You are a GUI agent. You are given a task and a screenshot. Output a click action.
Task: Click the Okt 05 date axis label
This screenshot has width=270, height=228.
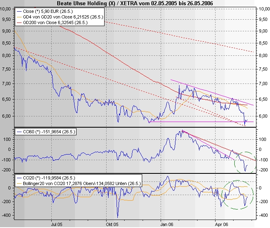112,224
